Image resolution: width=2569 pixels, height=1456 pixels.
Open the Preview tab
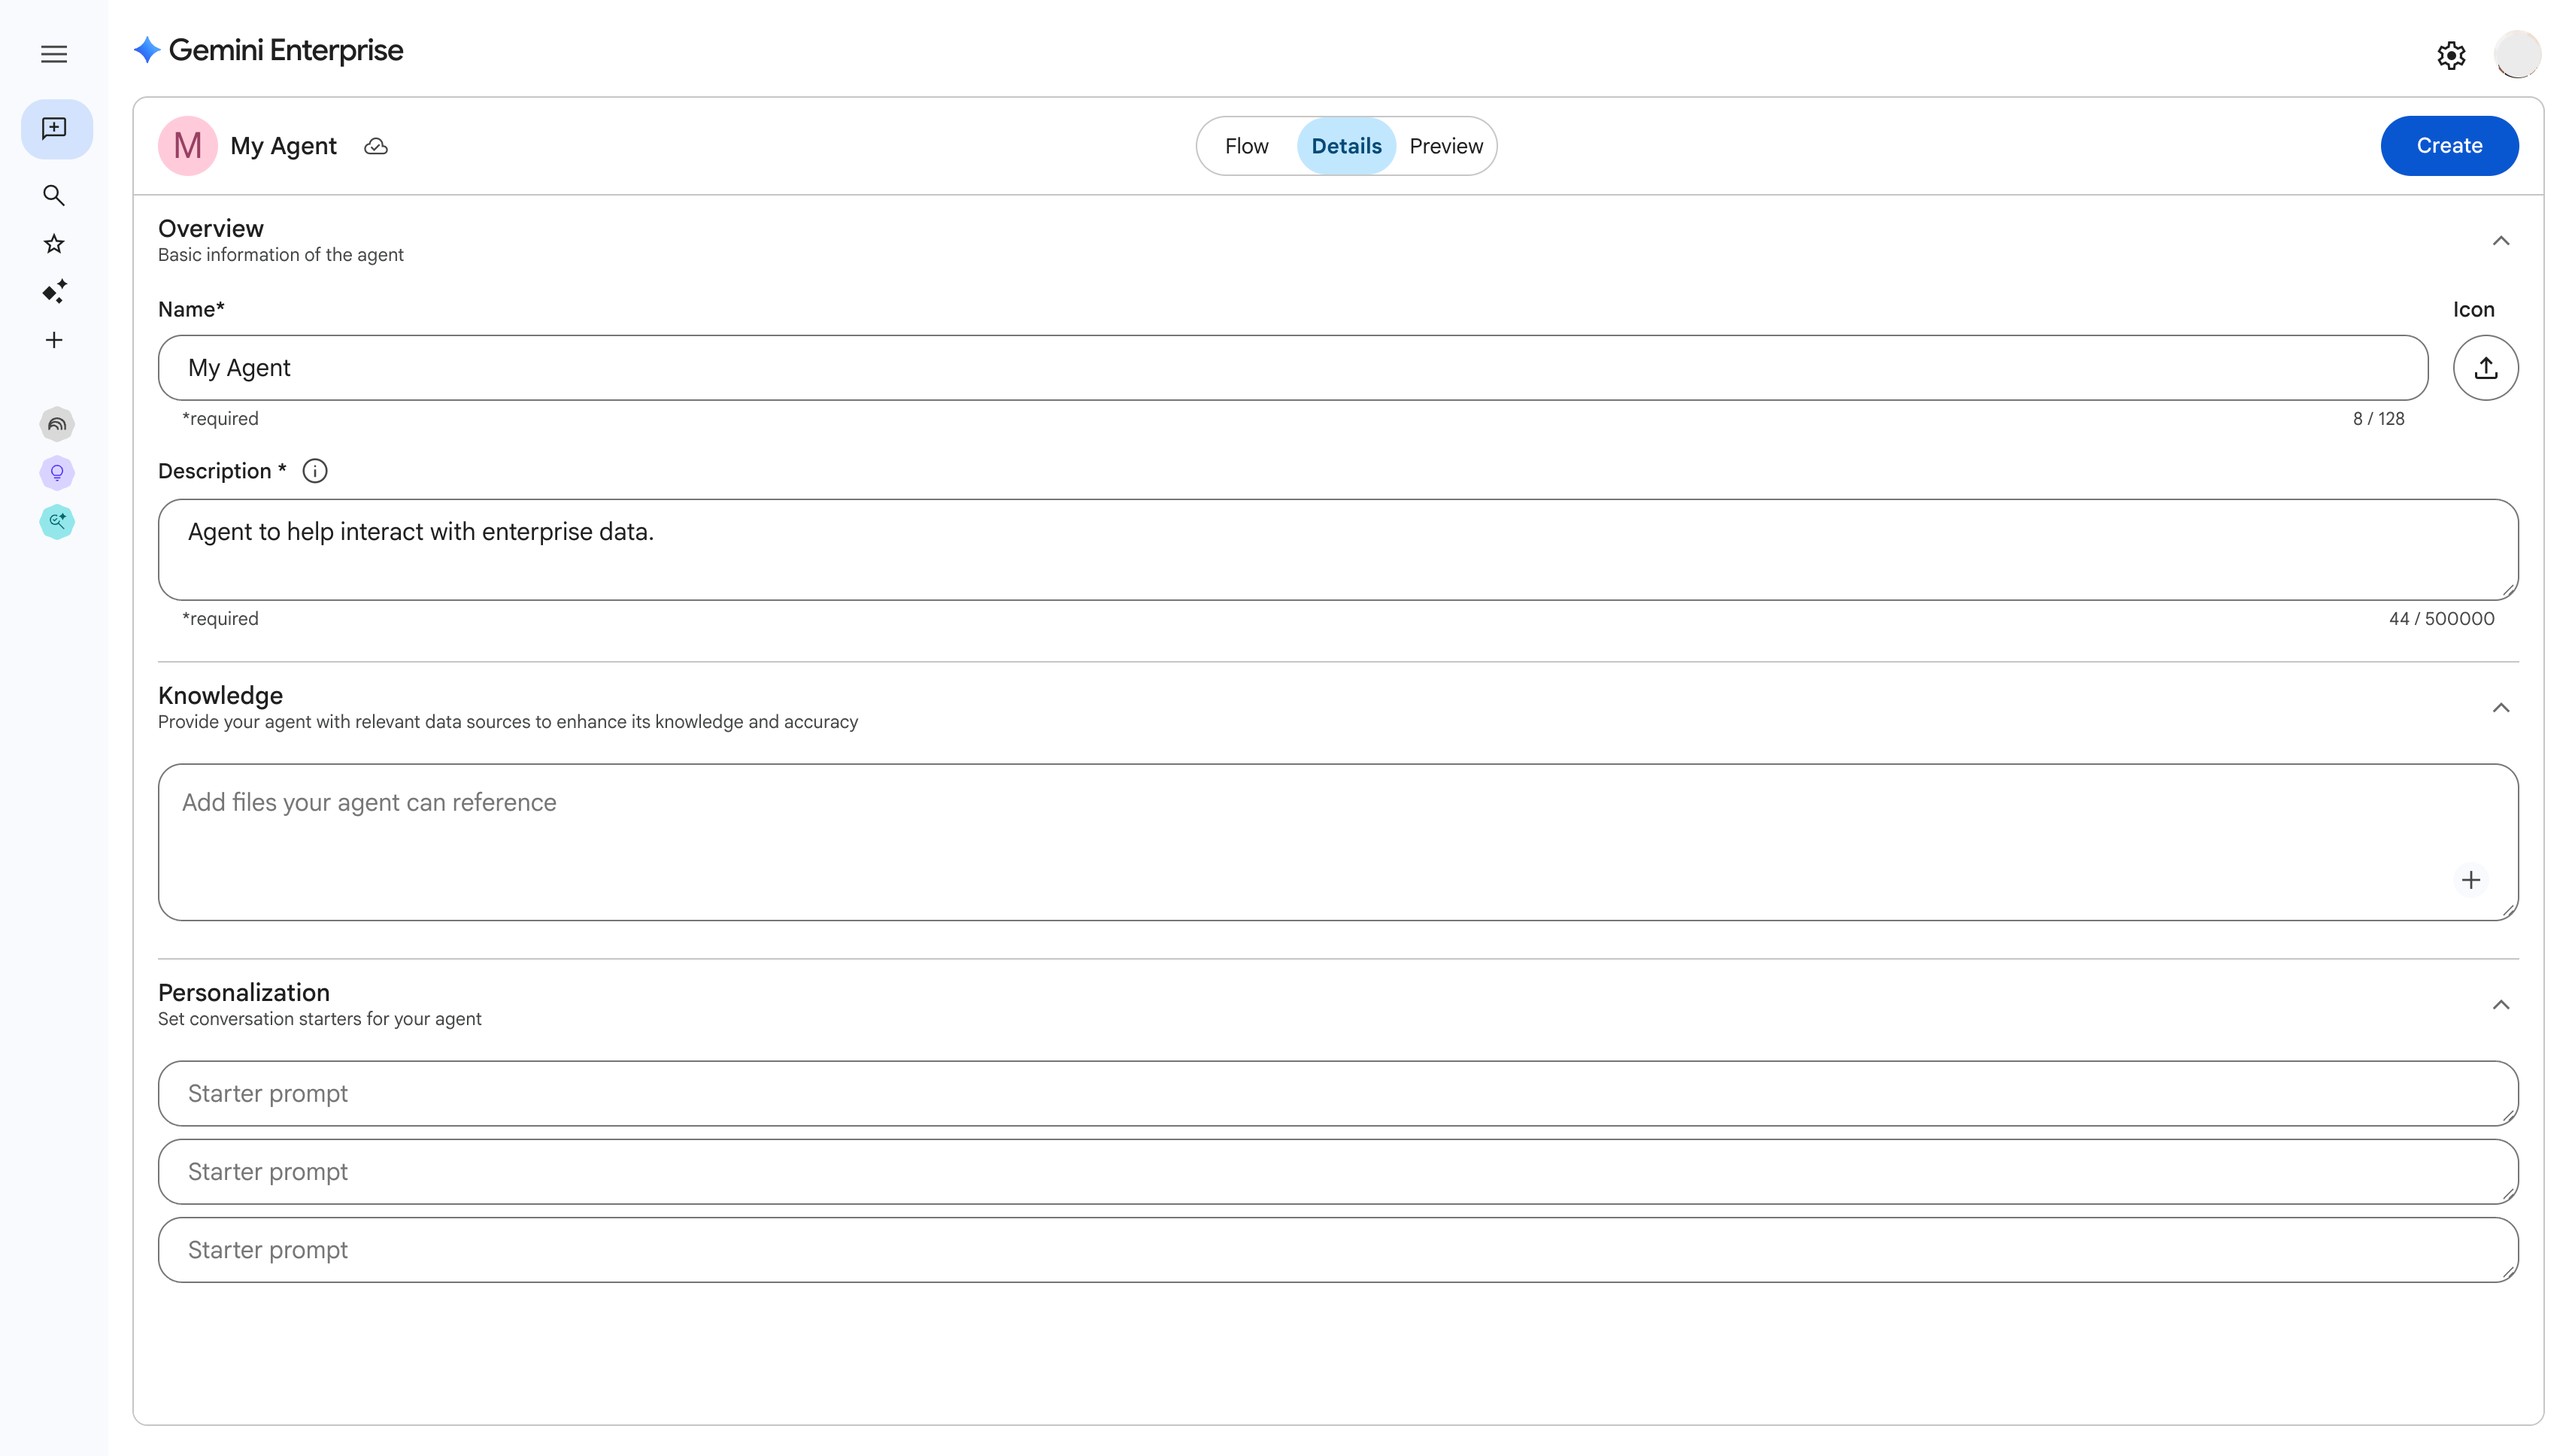pyautogui.click(x=1446, y=145)
